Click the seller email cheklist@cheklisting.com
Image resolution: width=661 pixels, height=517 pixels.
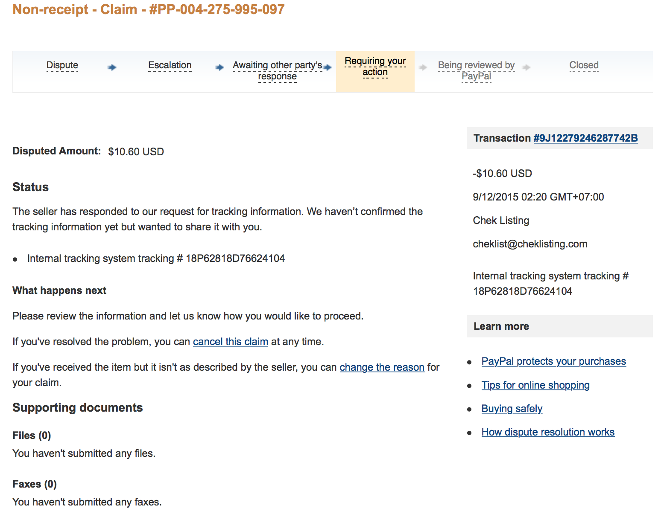[530, 244]
